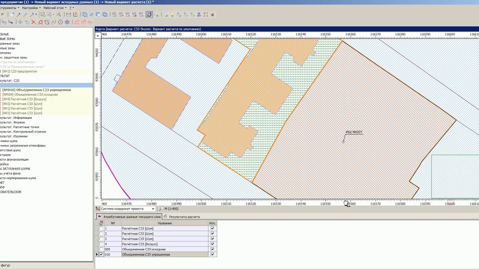Select the ruler measurement tool icon
The width and height of the screenshot is (479, 269).
(x=68, y=15)
